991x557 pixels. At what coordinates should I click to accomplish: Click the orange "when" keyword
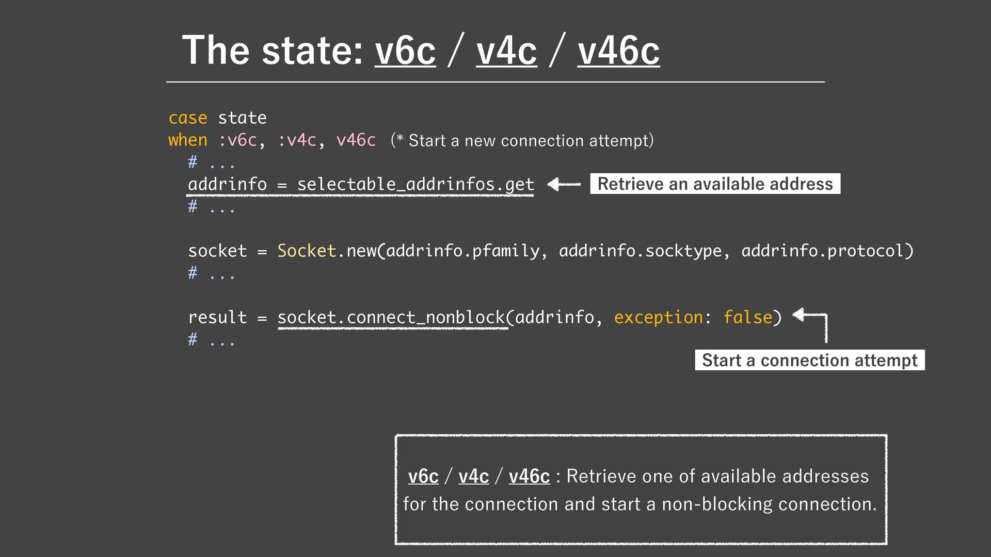click(187, 140)
